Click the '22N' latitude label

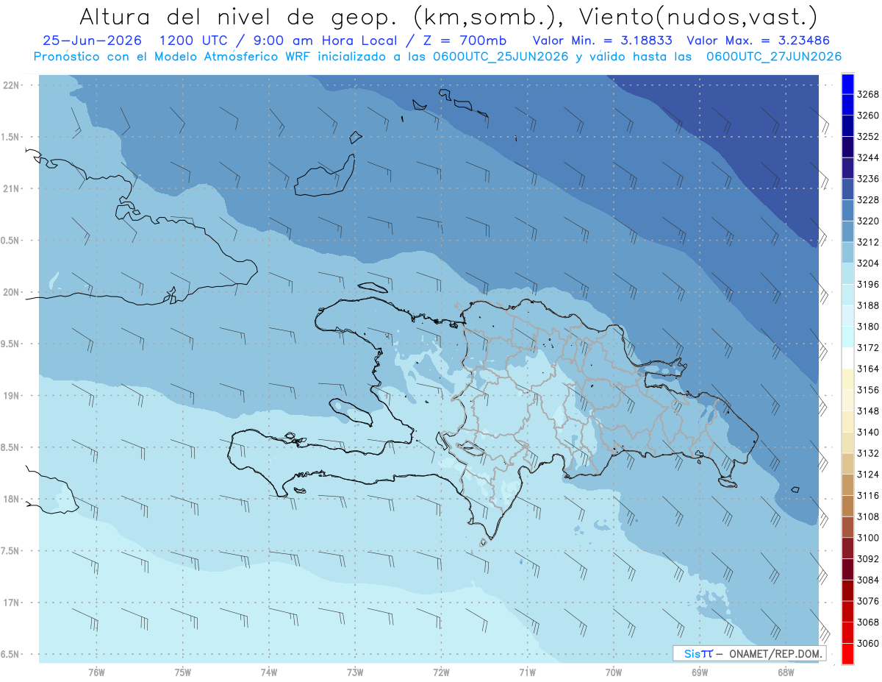(12, 85)
